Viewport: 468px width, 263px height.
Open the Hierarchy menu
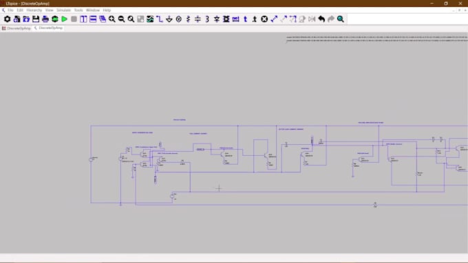click(x=34, y=10)
